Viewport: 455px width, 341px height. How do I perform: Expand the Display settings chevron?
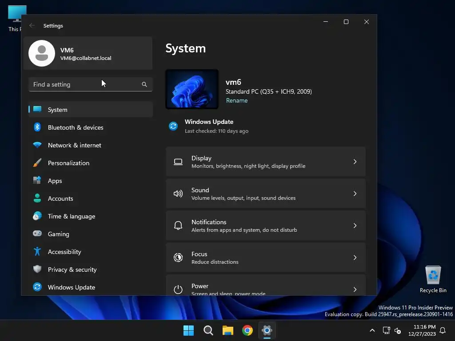[x=355, y=162]
